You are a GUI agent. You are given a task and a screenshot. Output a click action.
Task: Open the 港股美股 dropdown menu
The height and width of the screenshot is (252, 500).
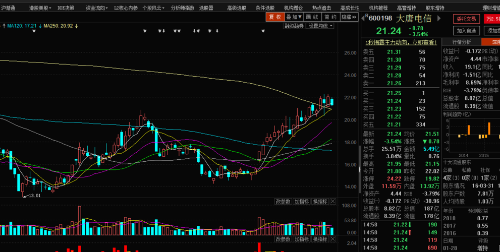[39, 8]
